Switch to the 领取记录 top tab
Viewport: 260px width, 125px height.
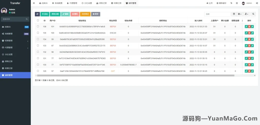click(x=102, y=3)
